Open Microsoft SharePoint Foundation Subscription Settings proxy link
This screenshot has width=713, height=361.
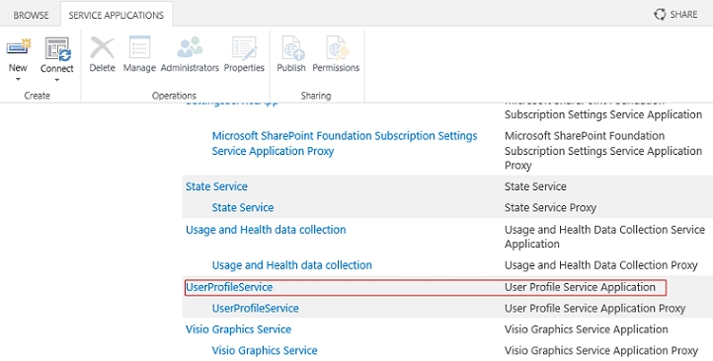345,143
